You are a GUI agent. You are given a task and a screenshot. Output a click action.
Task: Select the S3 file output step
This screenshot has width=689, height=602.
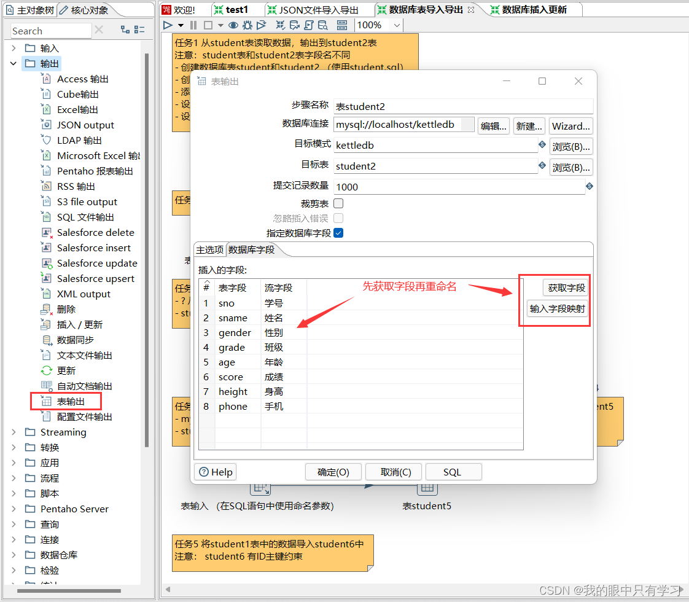point(87,201)
